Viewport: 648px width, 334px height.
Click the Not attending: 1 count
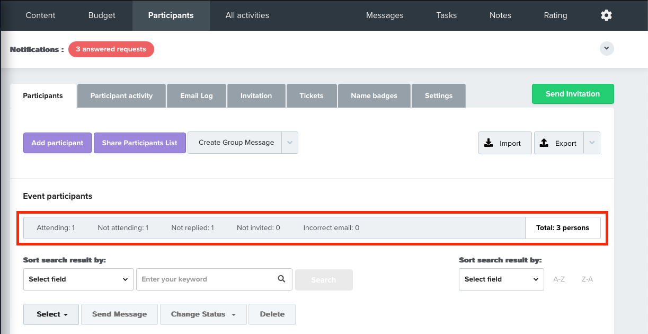pos(123,228)
